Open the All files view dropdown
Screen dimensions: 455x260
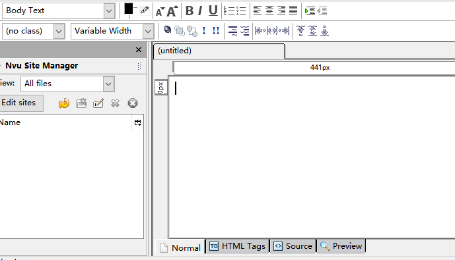pyautogui.click(x=67, y=84)
